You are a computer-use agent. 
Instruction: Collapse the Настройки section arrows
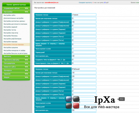[x=26, y=12]
